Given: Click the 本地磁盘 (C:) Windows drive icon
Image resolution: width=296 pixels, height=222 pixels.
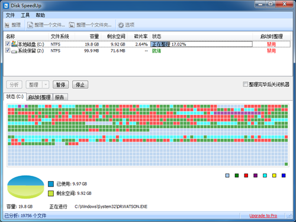Looking at the screenshot, I should (14, 44).
